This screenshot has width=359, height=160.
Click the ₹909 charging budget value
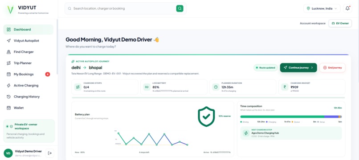[294, 87]
